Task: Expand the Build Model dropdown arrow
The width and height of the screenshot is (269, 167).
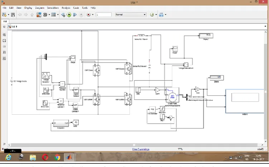Action: (165, 15)
